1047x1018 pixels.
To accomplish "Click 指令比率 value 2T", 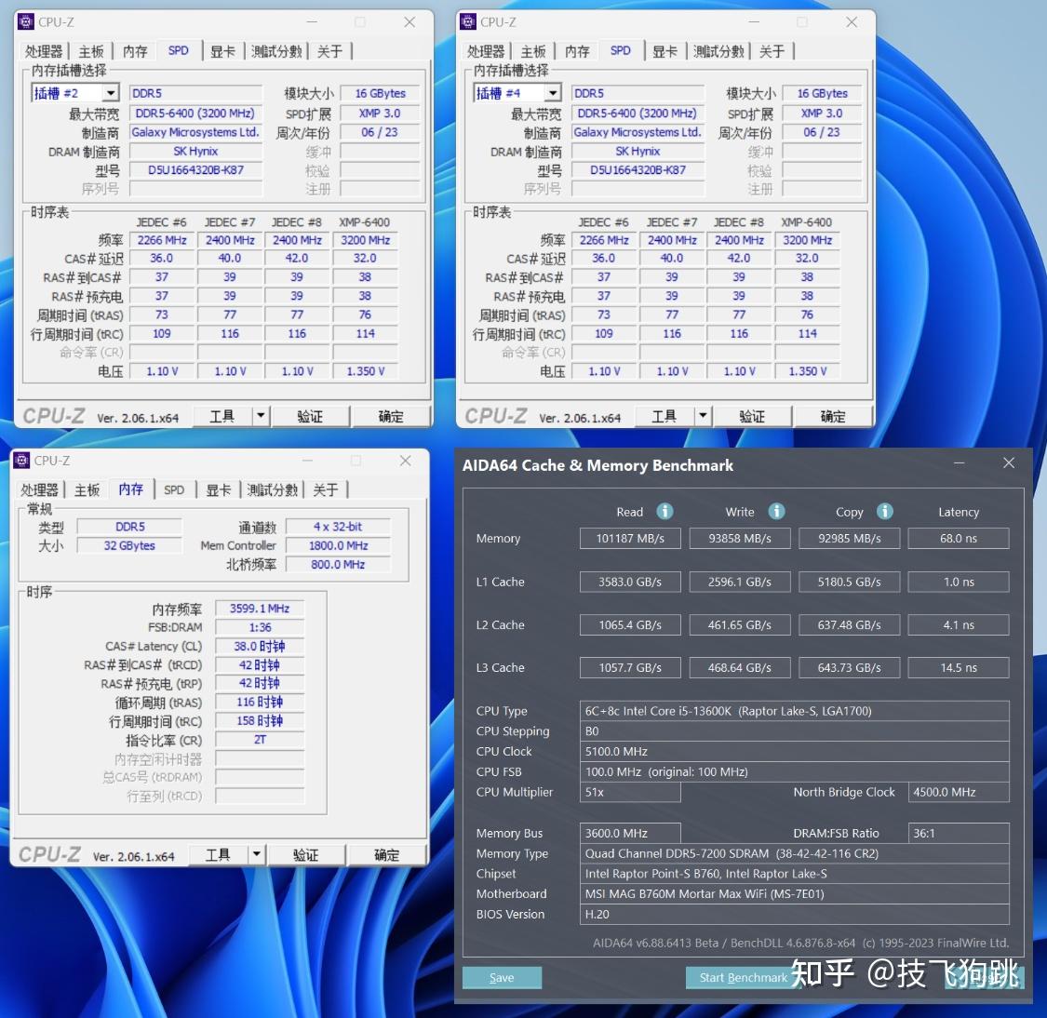I will [259, 740].
